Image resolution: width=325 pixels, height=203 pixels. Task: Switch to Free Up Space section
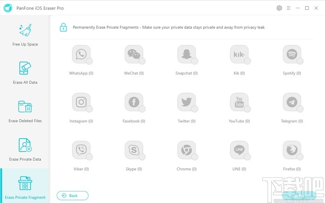25,35
